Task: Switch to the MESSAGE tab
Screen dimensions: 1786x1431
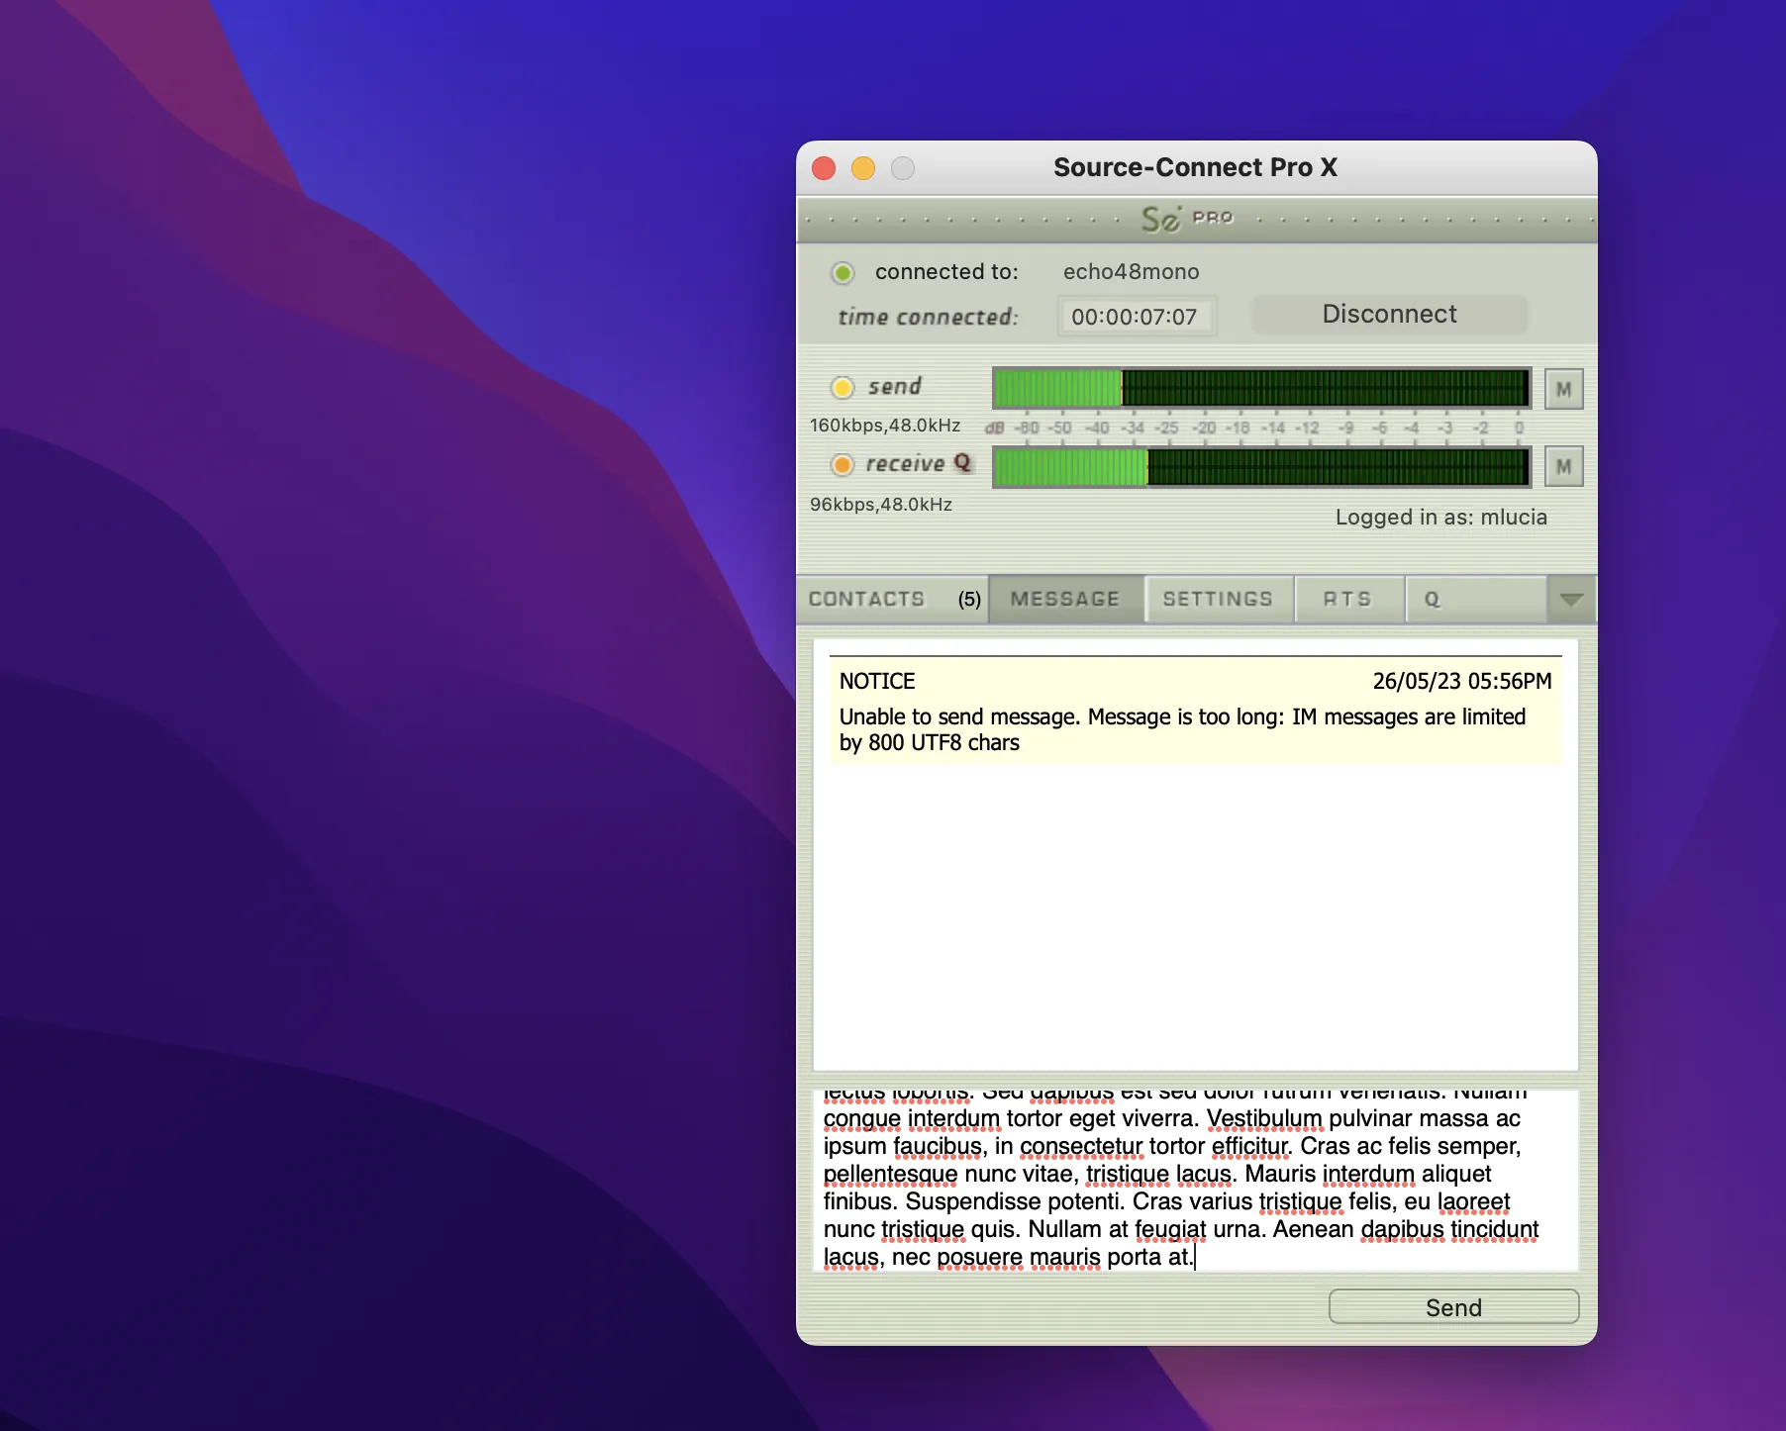Action: (x=1066, y=599)
